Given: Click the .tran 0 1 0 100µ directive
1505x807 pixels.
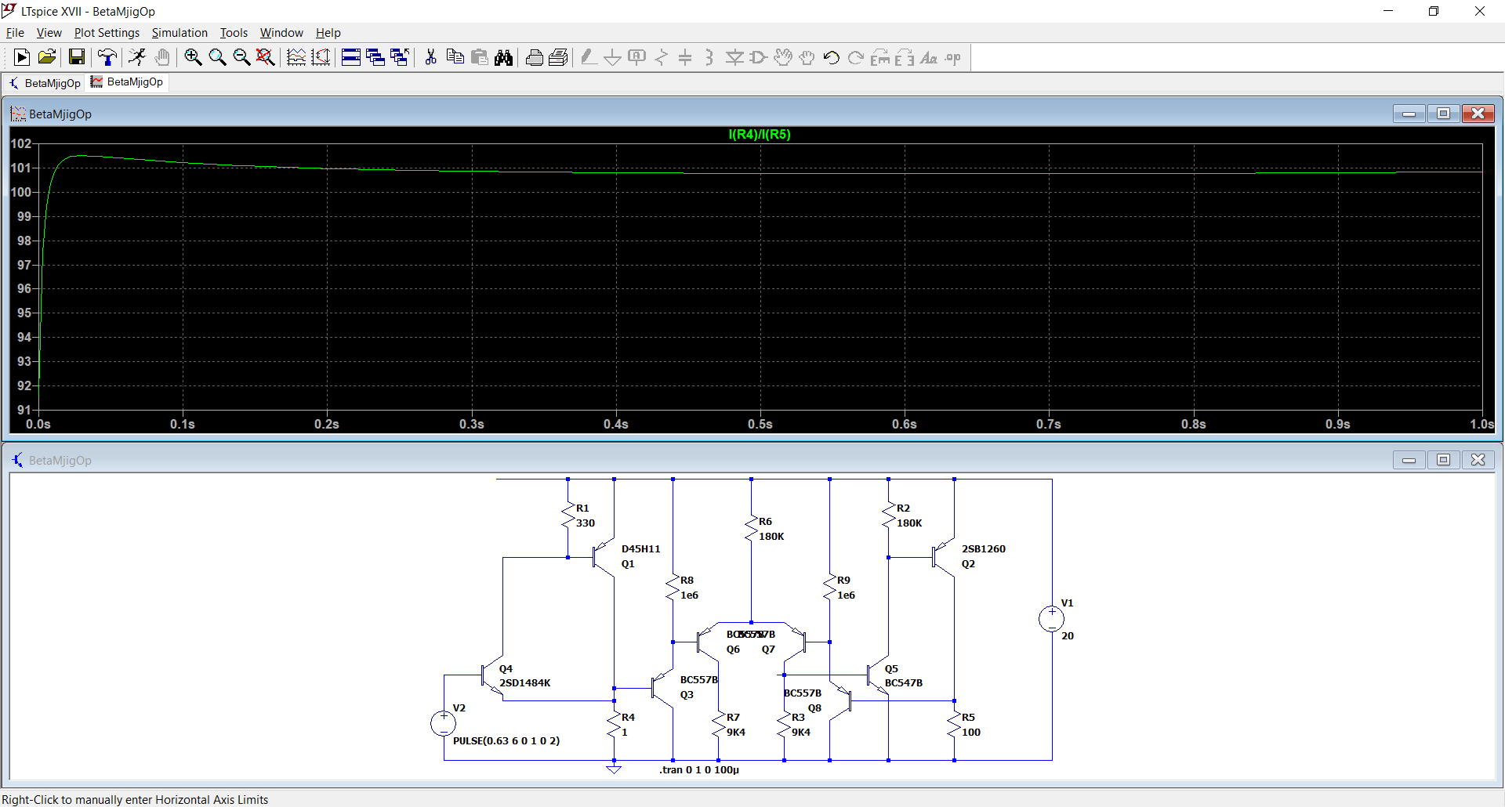Looking at the screenshot, I should click(699, 769).
